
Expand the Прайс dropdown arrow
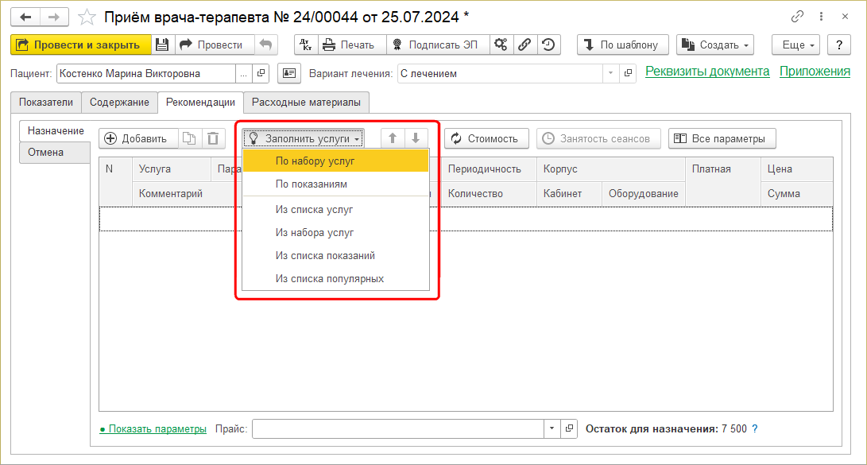(x=552, y=428)
